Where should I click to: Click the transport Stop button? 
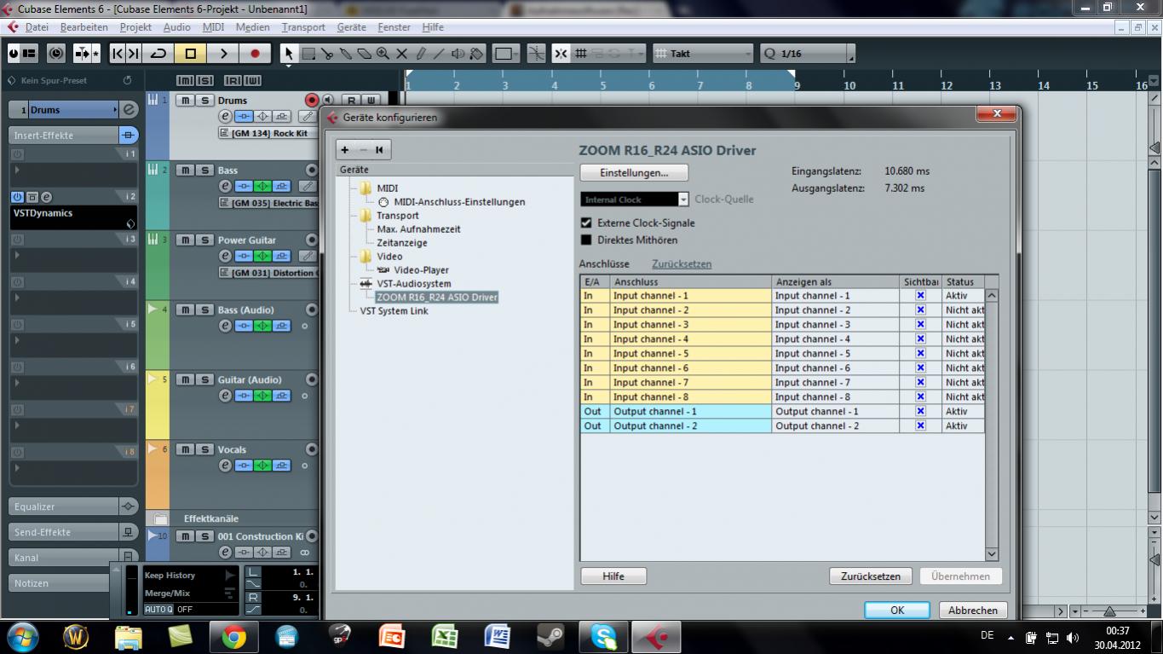[191, 54]
